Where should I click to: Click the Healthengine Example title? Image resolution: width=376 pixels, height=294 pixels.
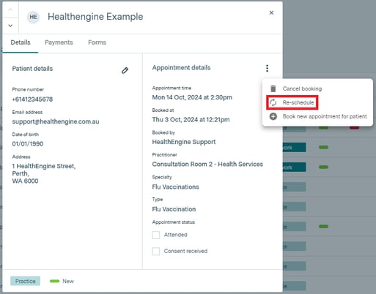(x=95, y=17)
